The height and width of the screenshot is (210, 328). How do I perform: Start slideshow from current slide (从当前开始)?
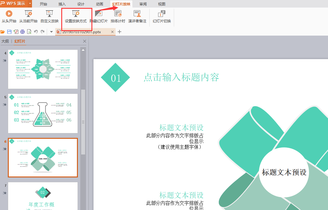(x=28, y=17)
